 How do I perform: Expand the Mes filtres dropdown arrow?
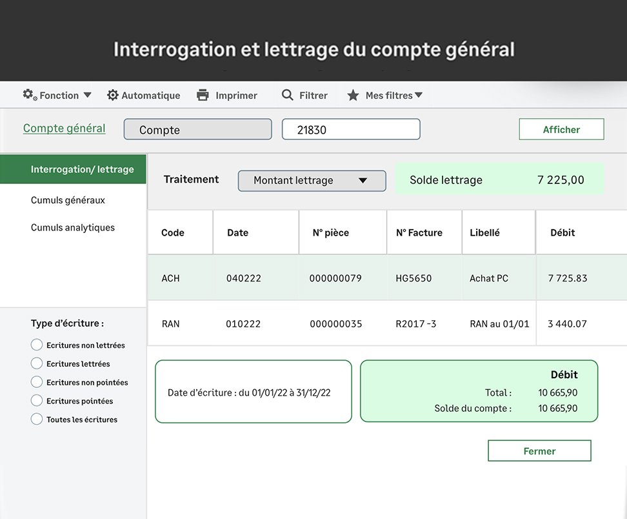[x=419, y=95]
